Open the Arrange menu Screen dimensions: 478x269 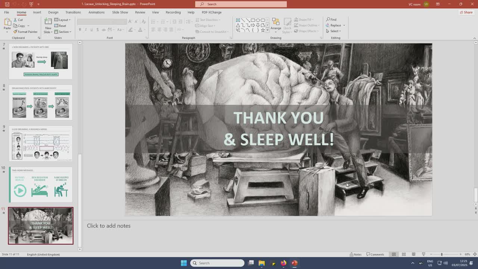[276, 25]
